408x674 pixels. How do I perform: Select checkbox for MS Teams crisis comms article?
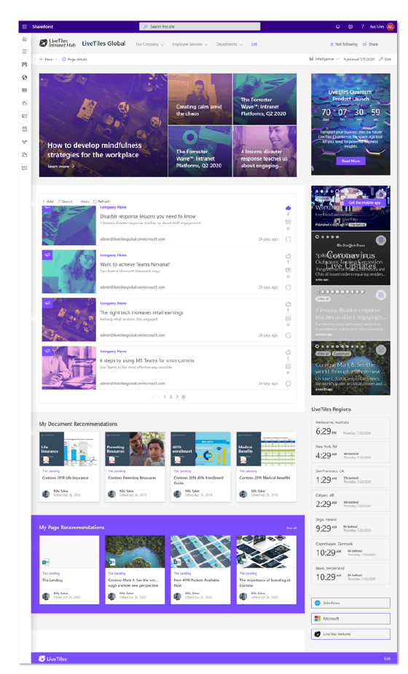pos(288,384)
